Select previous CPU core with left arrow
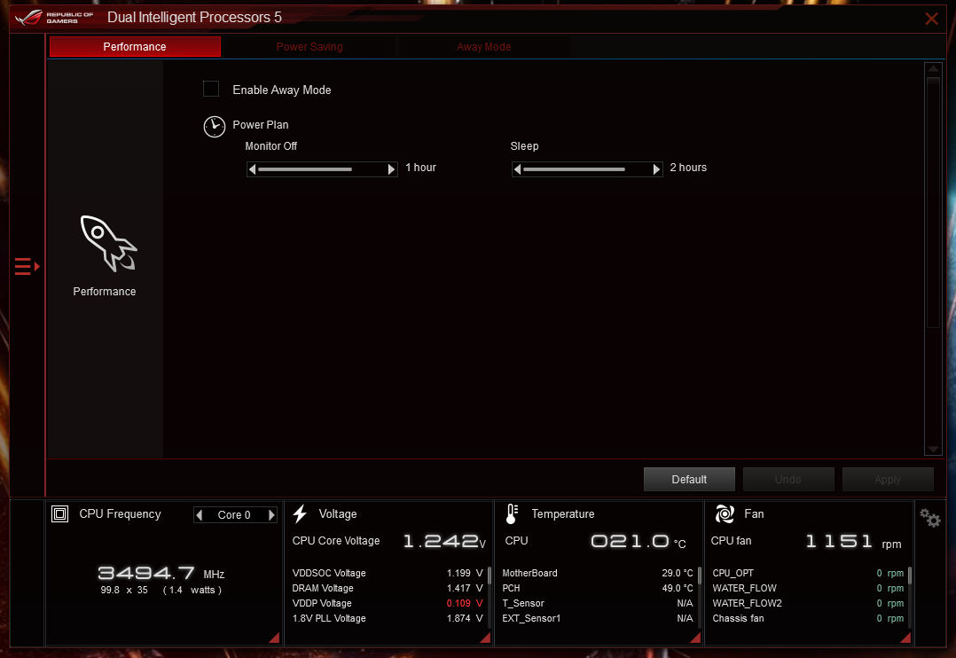 [x=200, y=515]
